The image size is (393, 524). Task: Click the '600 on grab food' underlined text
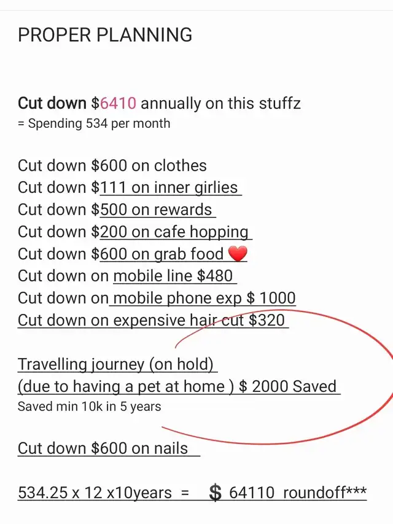[161, 254]
